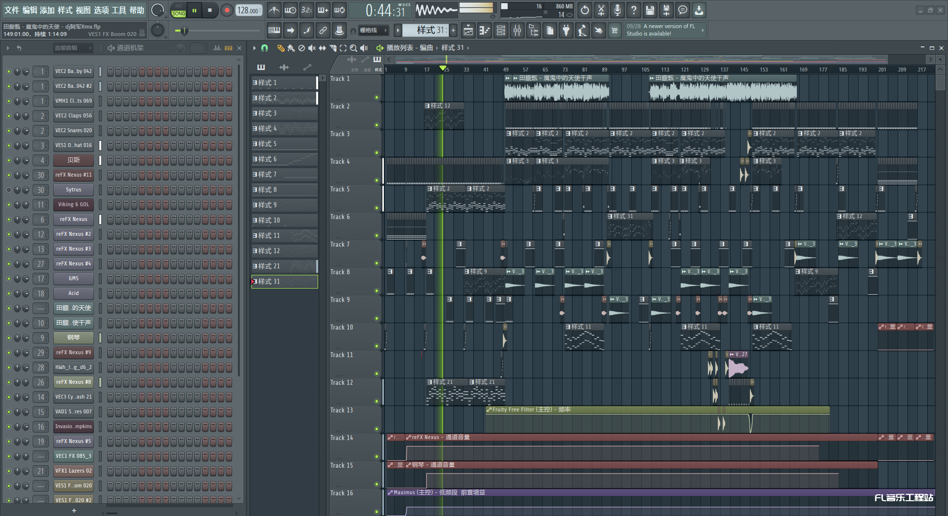Click the render audio export icon
Image resolution: width=948 pixels, height=516 pixels.
point(666,10)
